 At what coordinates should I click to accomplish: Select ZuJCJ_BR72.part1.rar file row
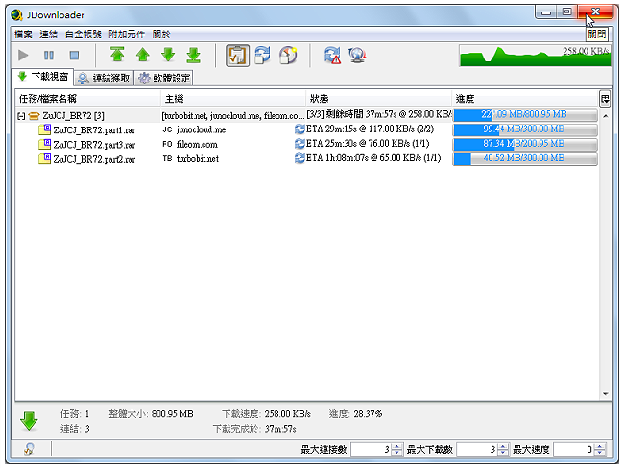[306, 129]
